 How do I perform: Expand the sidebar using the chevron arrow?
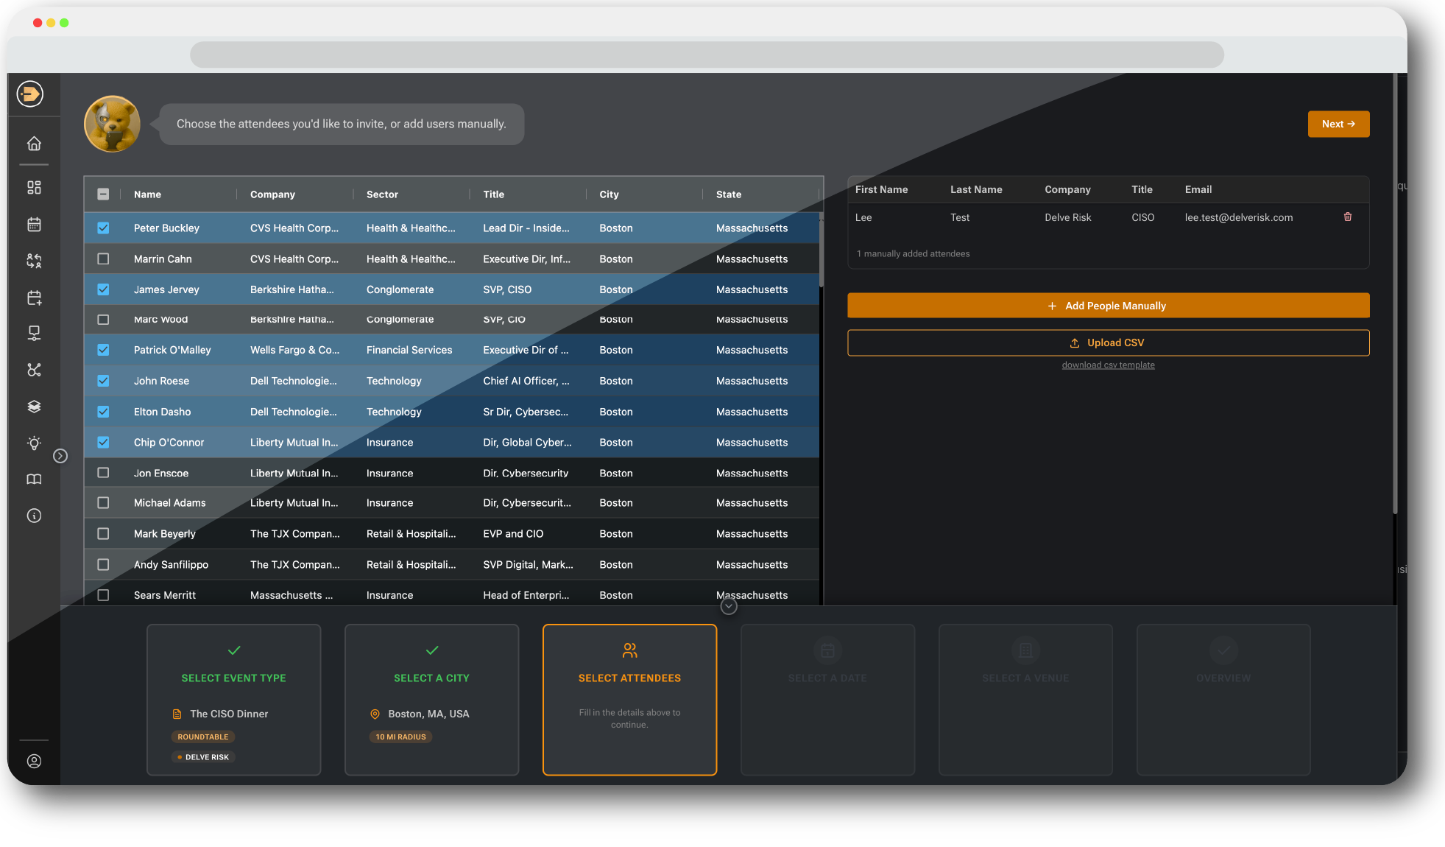tap(61, 455)
